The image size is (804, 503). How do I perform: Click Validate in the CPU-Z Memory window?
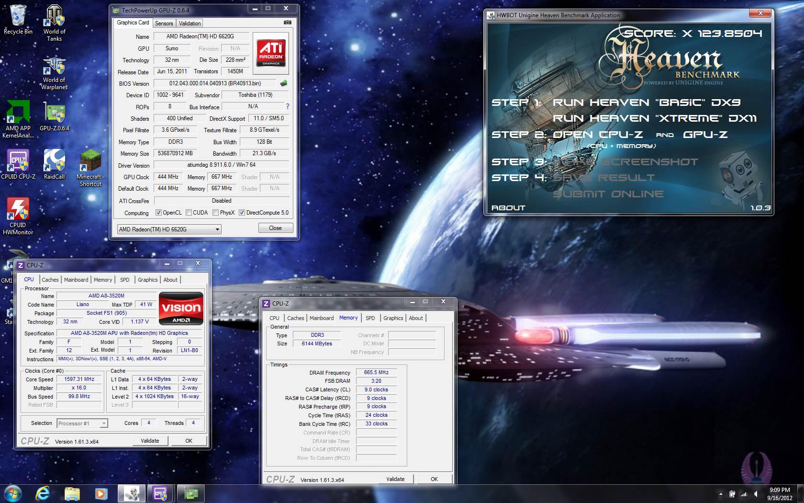(395, 479)
